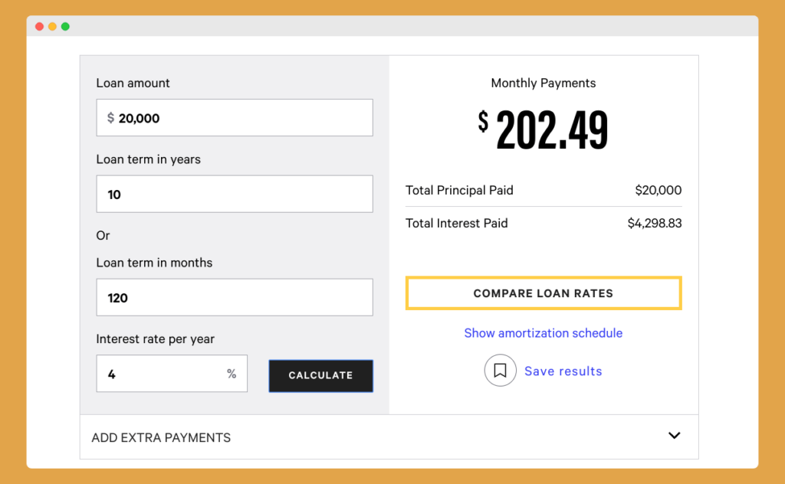Click the bookmark Save results icon
785x484 pixels.
tap(500, 371)
